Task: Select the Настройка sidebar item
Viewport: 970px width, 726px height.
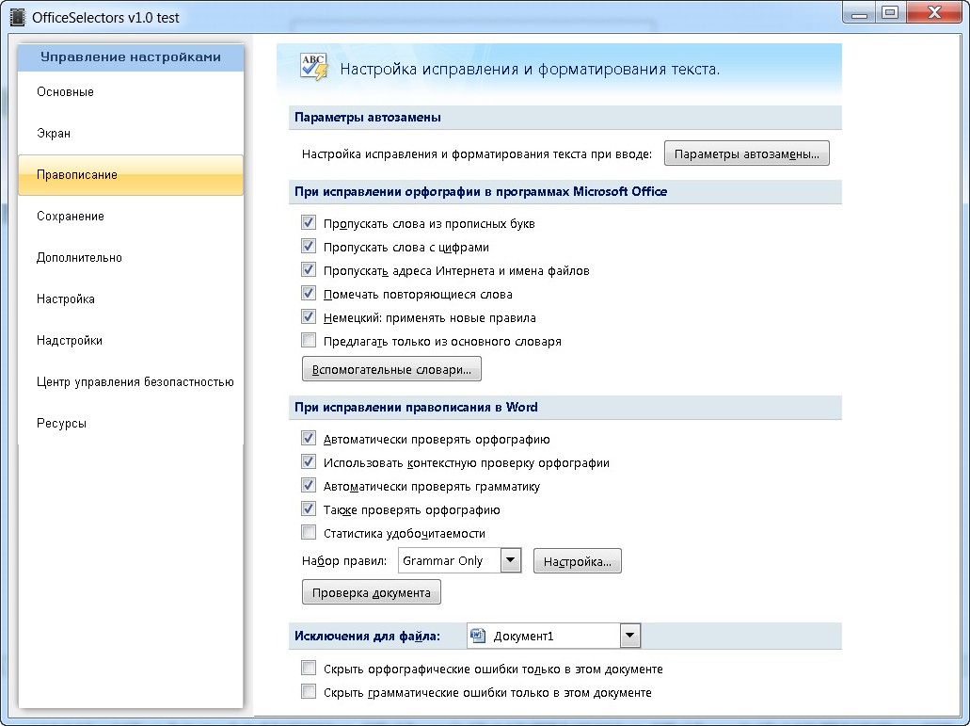Action: [131, 298]
